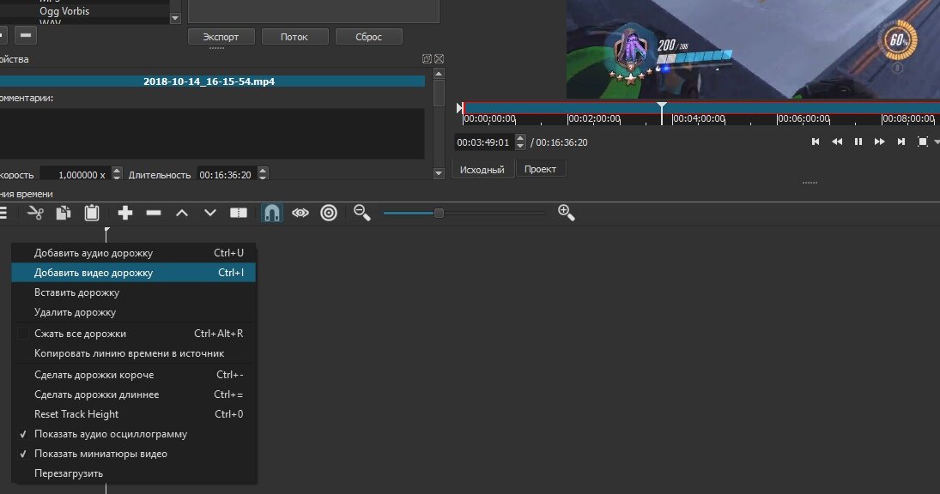The image size is (940, 494).
Task: Step the duration spinner arrows
Action: (x=263, y=174)
